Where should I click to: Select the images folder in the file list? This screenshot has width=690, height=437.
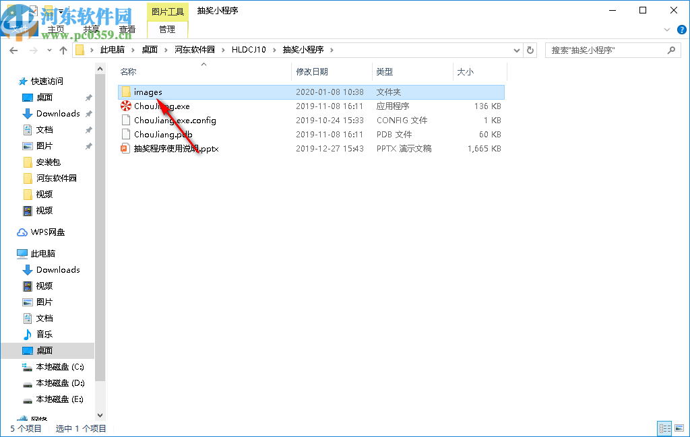tap(147, 92)
